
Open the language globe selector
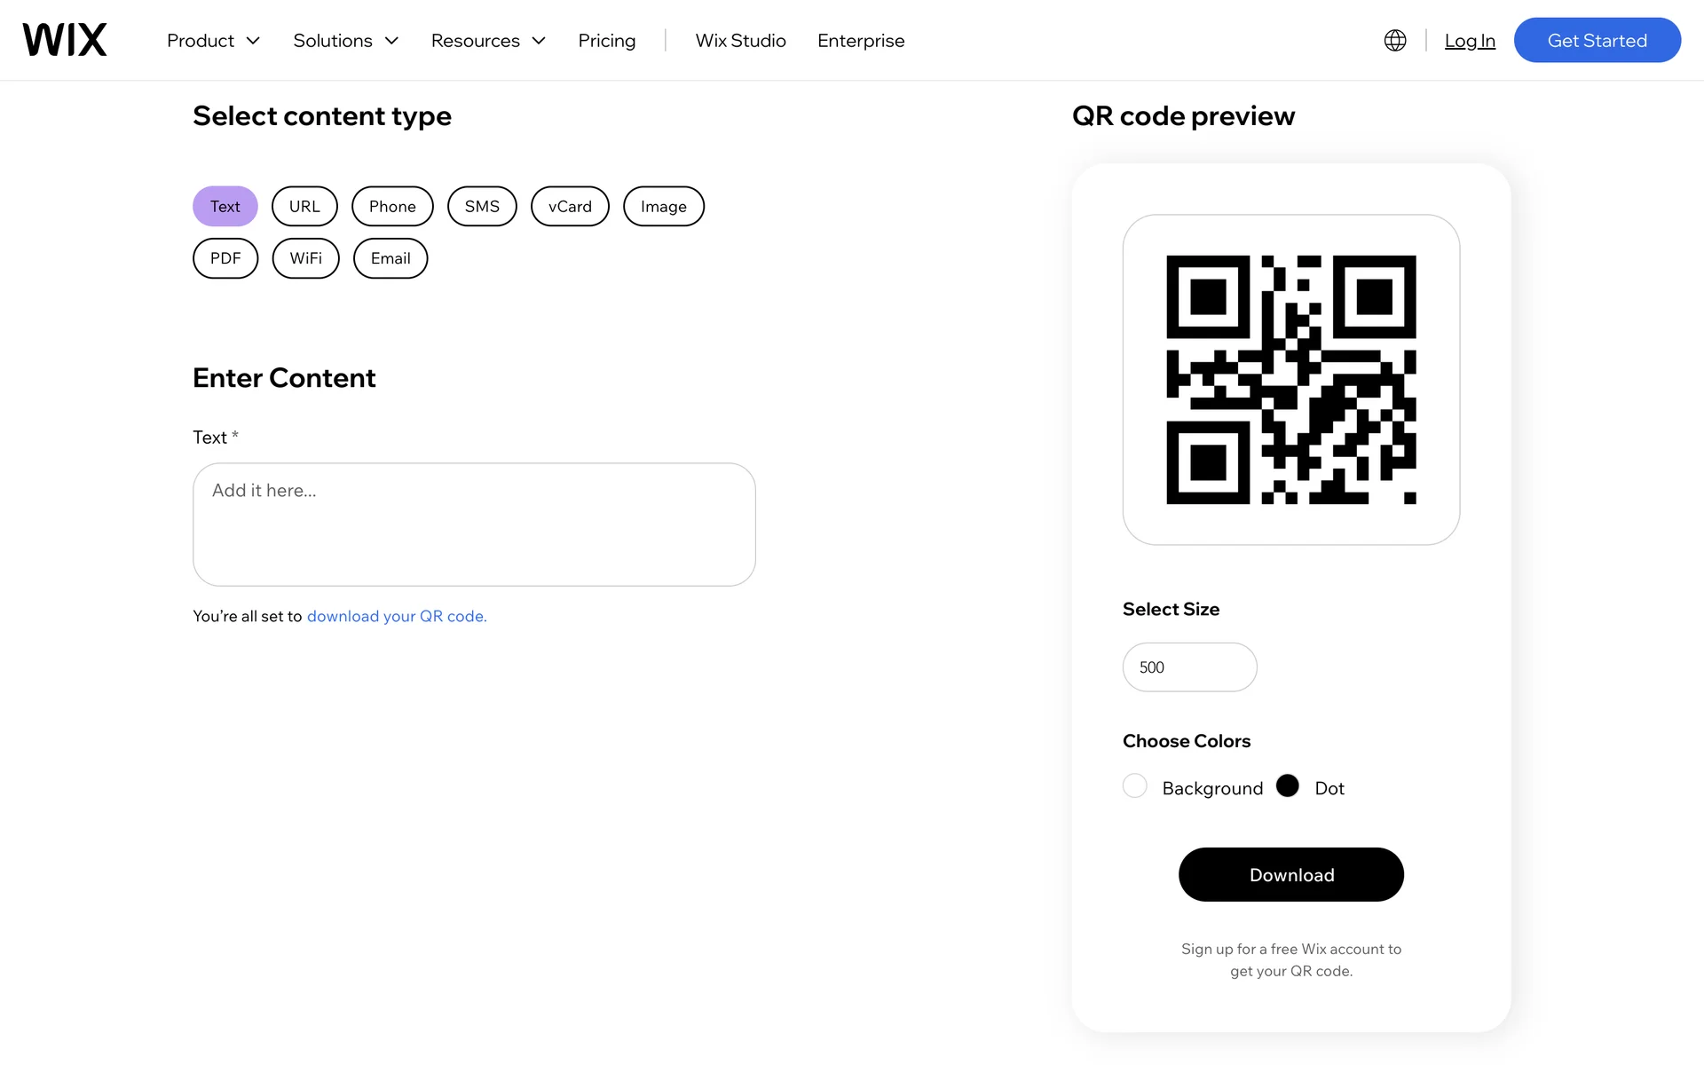pyautogui.click(x=1395, y=41)
